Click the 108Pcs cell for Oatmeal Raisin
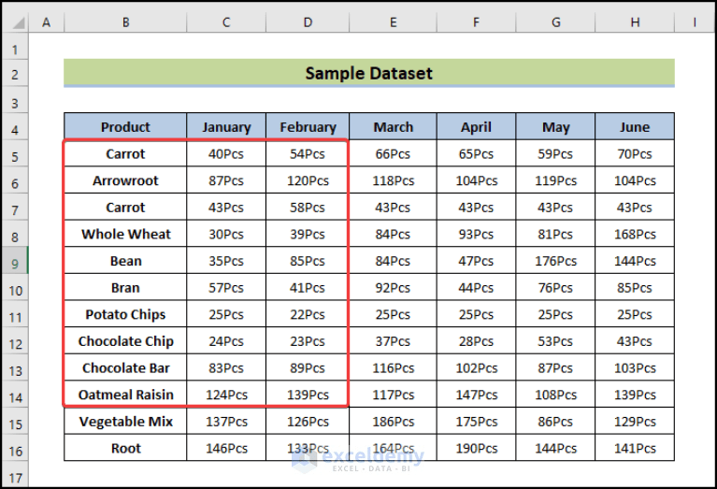The image size is (717, 489). (555, 395)
